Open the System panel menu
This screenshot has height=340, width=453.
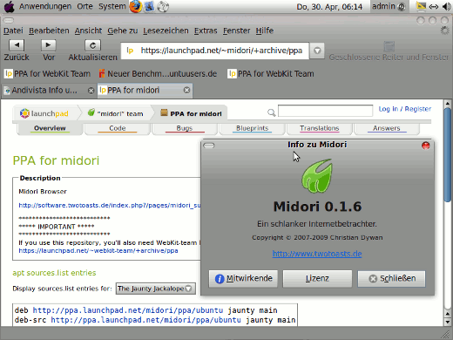(x=112, y=6)
